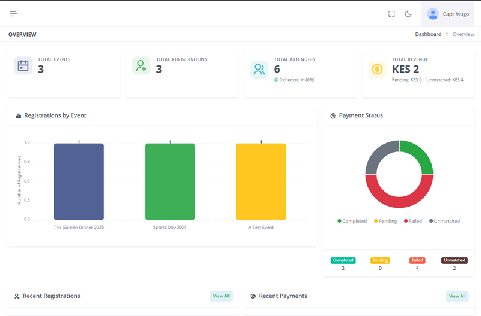Viewport: 481px width, 316px height.
Task: Click the Recent Registrations heading
Action: 52,296
